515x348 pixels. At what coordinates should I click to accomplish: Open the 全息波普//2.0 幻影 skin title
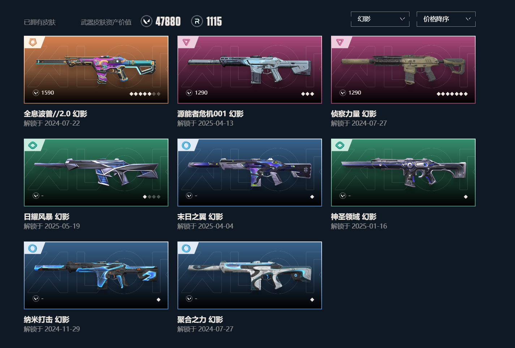[55, 114]
